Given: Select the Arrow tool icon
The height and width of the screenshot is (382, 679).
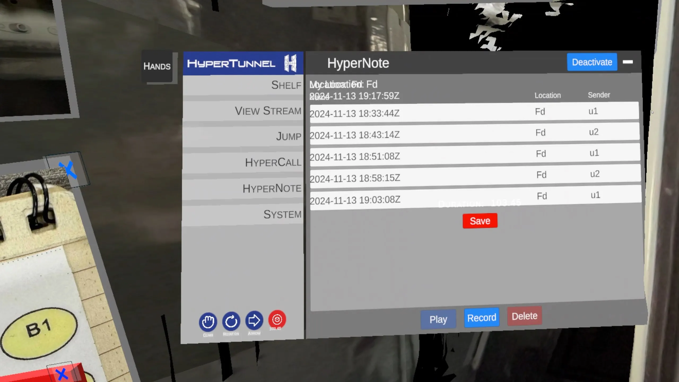Looking at the screenshot, I should pos(254,320).
